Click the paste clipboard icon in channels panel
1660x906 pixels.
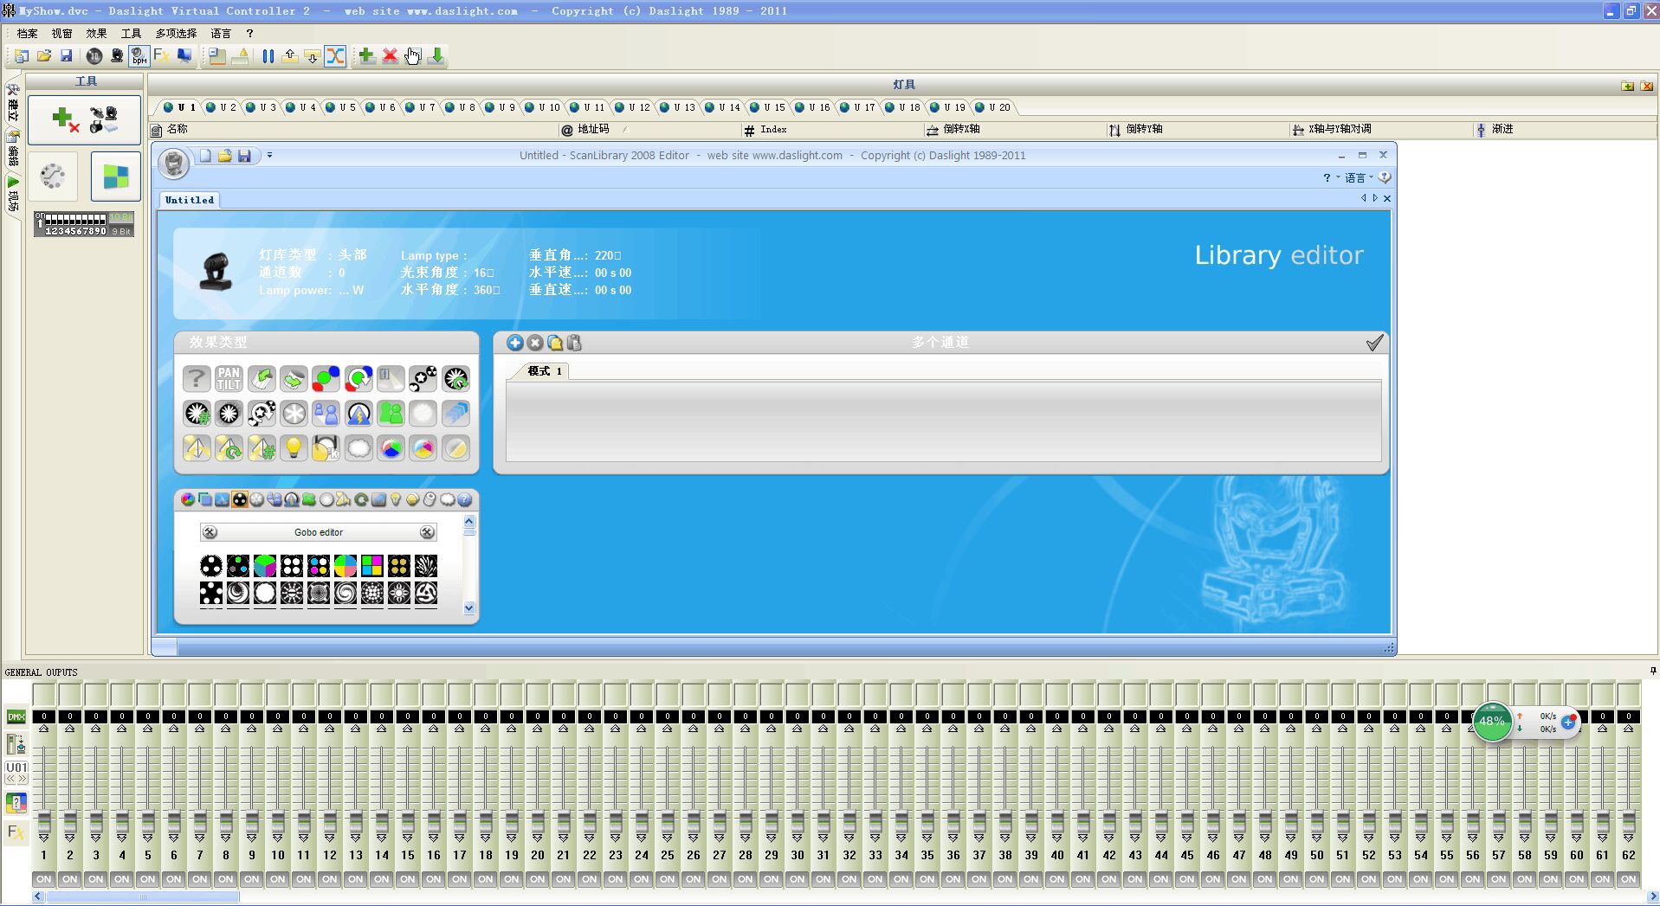574,343
